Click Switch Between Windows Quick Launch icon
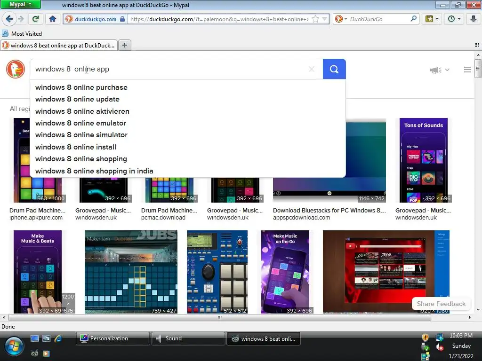This screenshot has height=361, width=482. click(46, 338)
